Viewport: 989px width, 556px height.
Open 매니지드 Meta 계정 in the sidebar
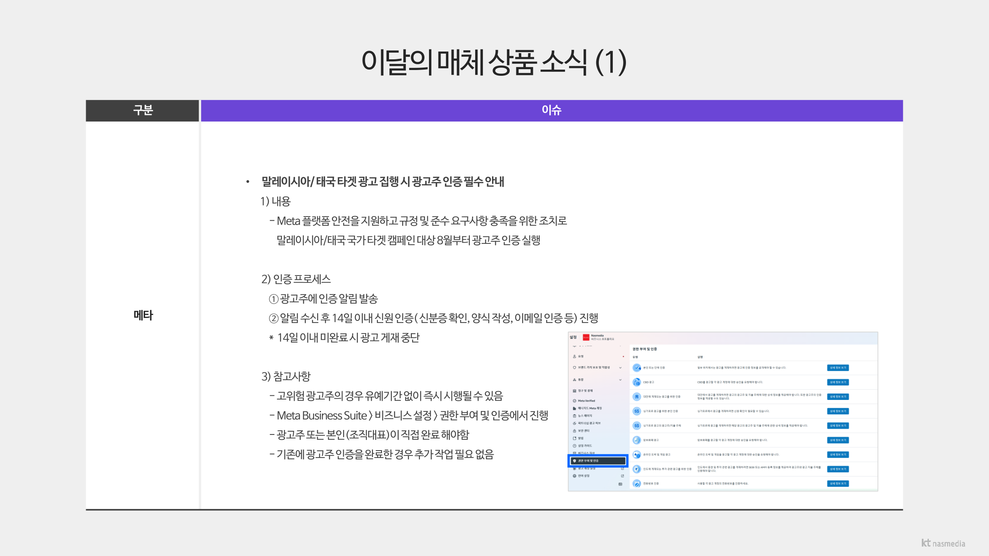tap(590, 408)
